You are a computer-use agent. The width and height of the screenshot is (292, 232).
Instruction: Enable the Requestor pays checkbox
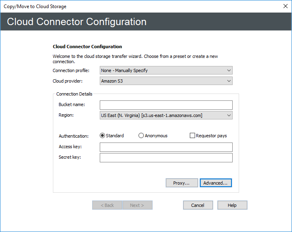(193, 136)
